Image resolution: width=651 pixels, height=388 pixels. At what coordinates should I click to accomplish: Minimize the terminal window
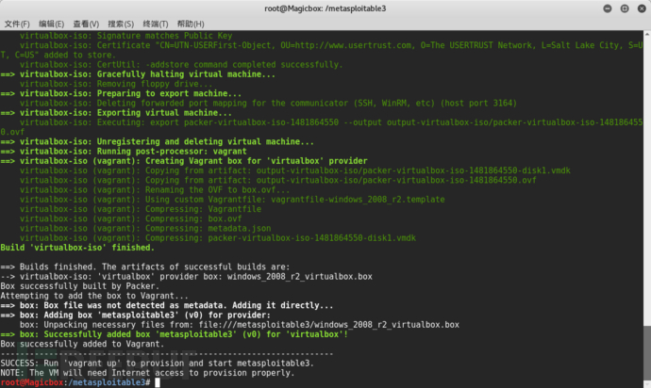pos(608,8)
